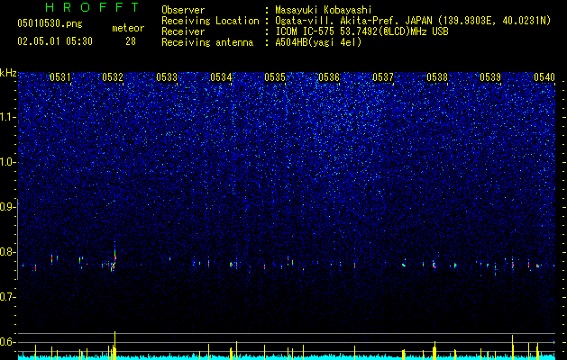Click the 0.6 kHz axis label

coord(7,342)
